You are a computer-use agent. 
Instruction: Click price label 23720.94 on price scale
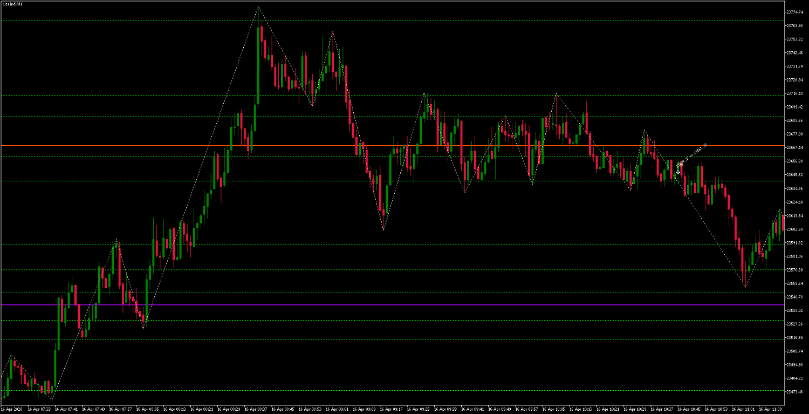[x=795, y=79]
